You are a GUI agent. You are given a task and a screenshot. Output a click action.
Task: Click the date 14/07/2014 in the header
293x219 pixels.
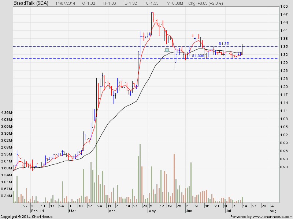tap(64, 3)
